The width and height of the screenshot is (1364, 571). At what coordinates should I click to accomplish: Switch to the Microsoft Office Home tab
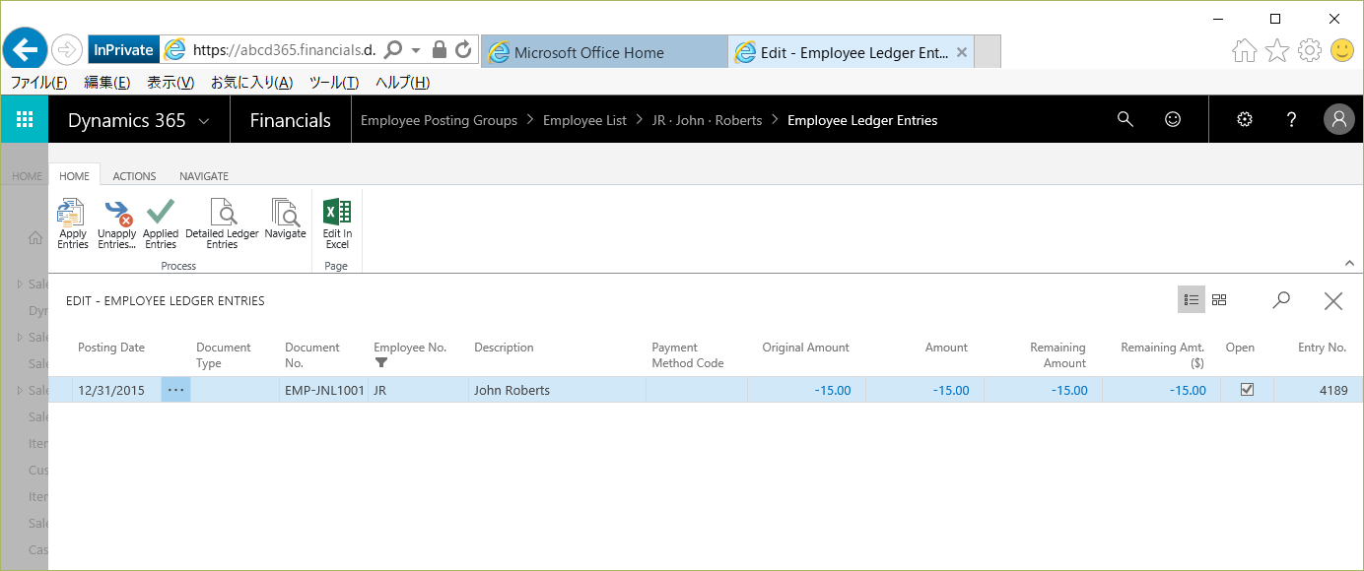coord(604,52)
